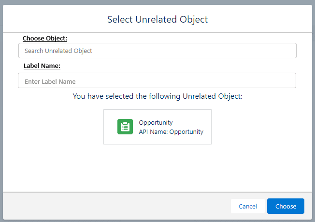This screenshot has height=222, width=315.
Task: Confirm with the blue Choose button
Action: pyautogui.click(x=286, y=206)
